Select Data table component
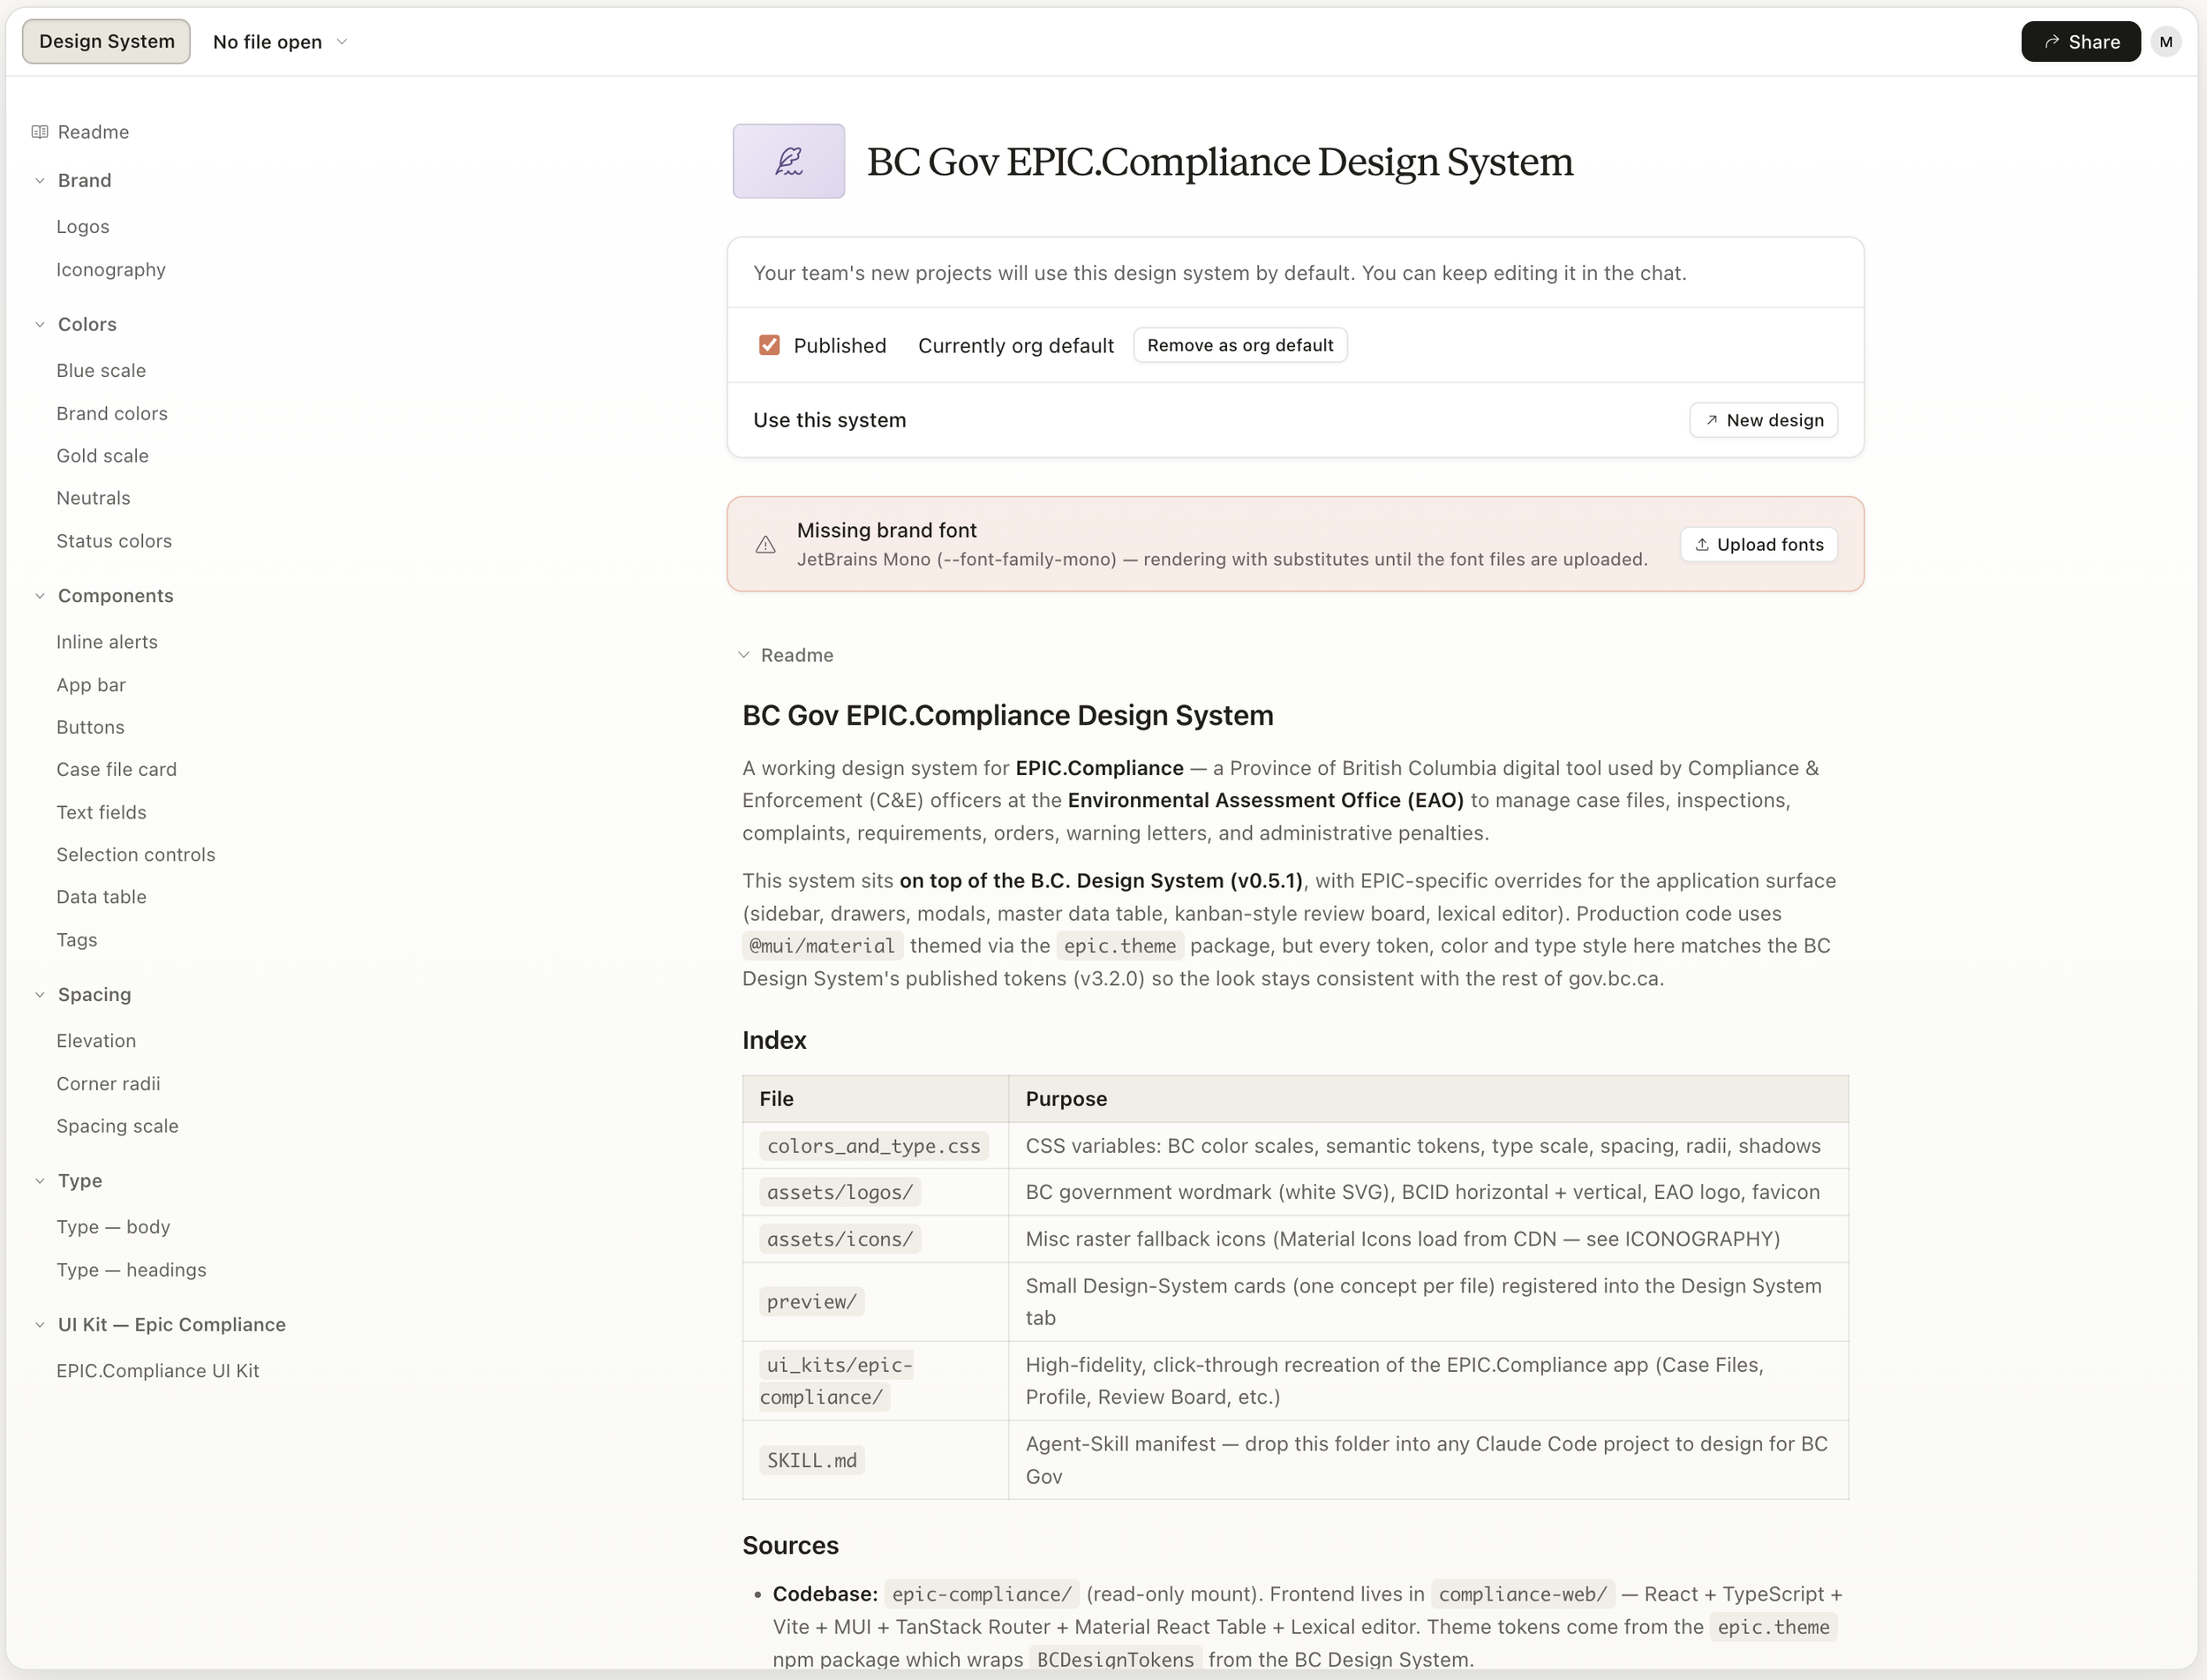 (x=101, y=897)
